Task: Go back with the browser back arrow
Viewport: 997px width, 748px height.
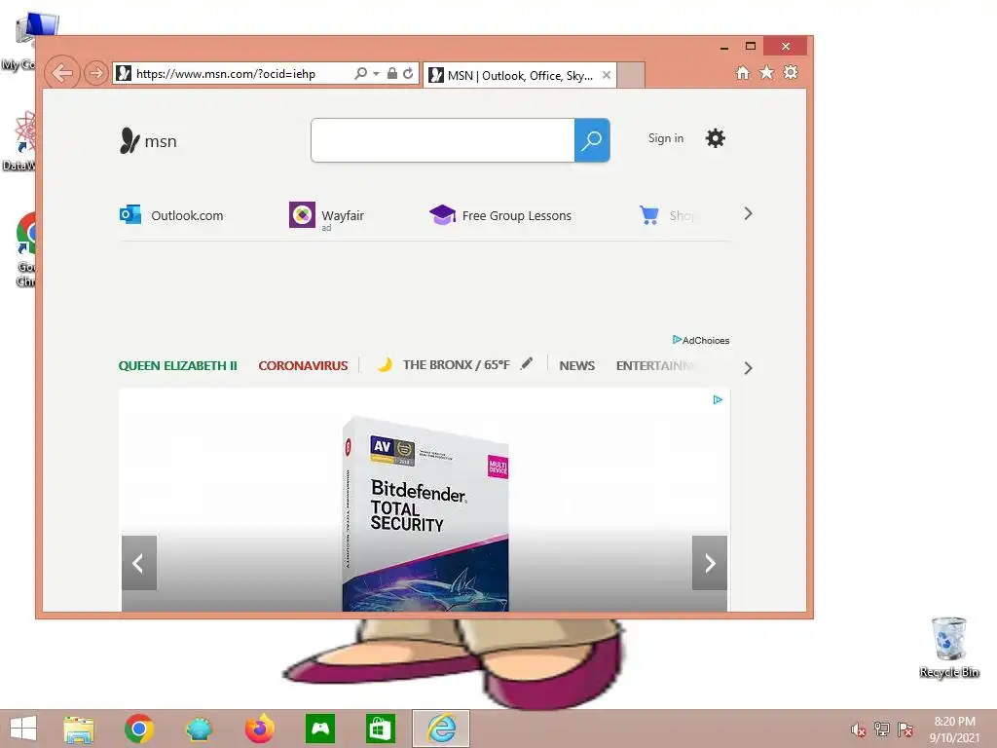Action: click(x=61, y=73)
